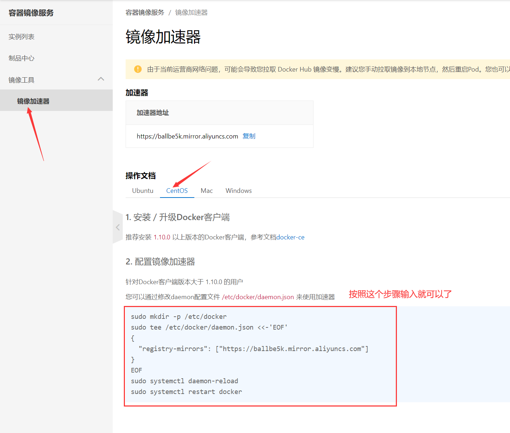Click the 操作文档 section heading
Screen dimensions: 510x433
[x=141, y=176]
